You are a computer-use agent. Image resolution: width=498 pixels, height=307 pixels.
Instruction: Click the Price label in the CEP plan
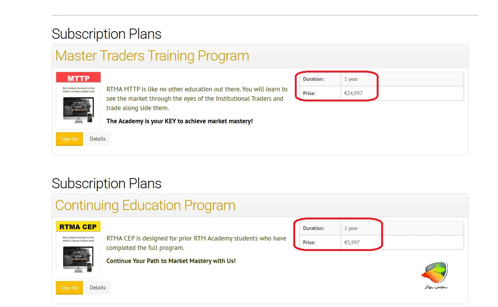click(309, 242)
